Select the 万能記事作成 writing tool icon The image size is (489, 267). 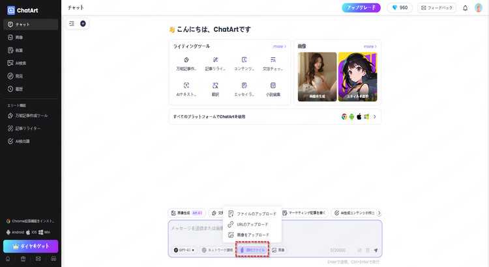pyautogui.click(x=186, y=64)
